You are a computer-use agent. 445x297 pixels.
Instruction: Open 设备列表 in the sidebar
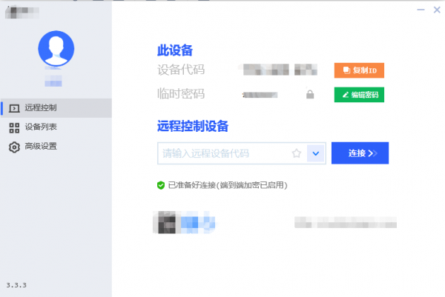click(x=56, y=127)
